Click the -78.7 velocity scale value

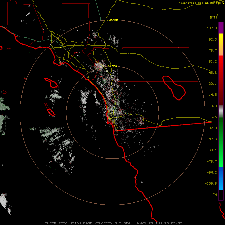(212, 161)
